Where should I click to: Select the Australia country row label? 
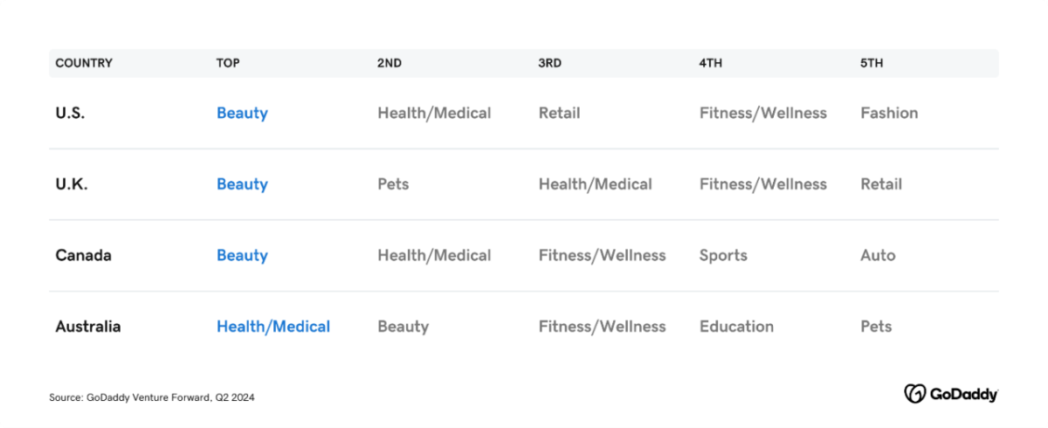pyautogui.click(x=88, y=327)
